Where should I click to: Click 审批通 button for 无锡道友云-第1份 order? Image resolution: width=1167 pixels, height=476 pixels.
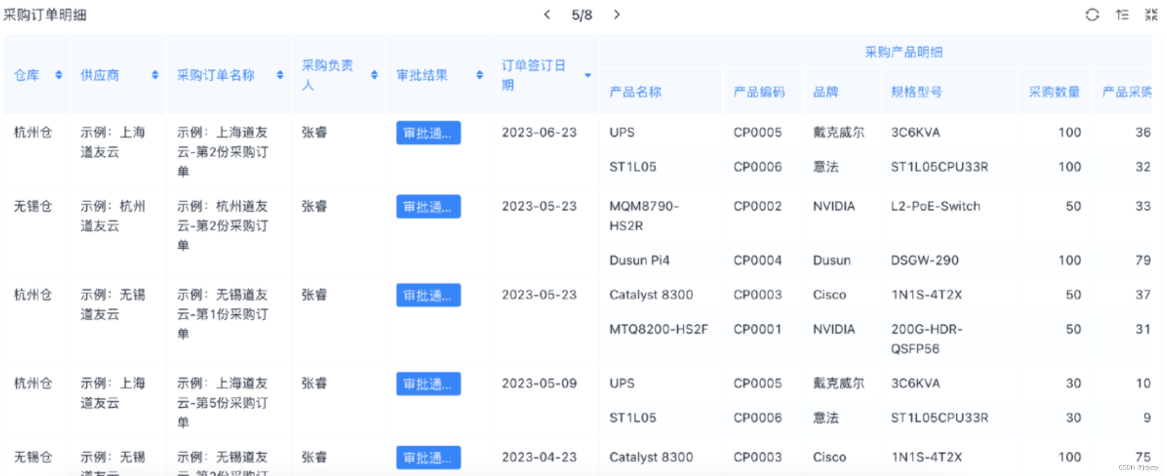[428, 295]
